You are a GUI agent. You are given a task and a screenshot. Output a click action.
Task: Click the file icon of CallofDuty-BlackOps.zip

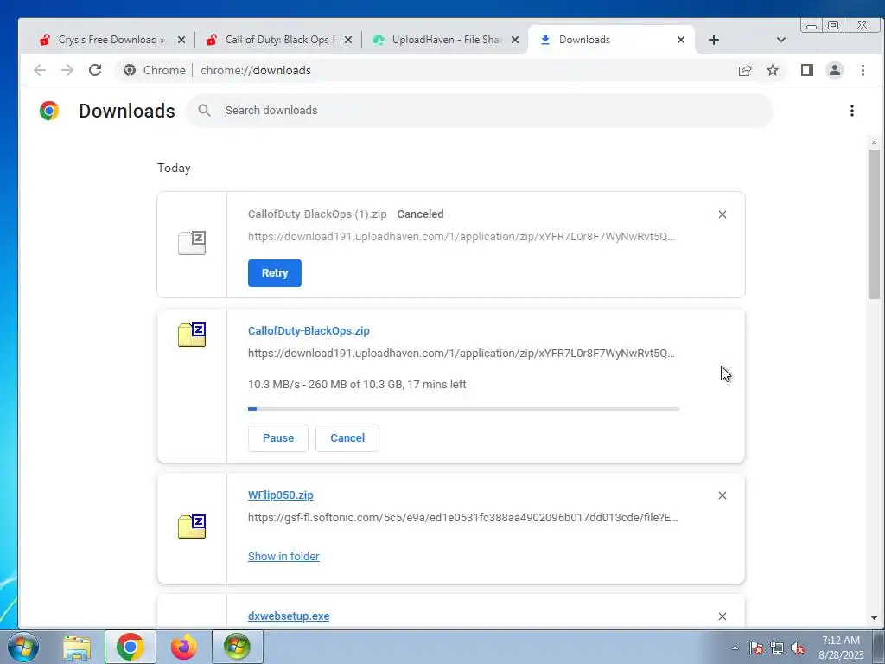192,335
